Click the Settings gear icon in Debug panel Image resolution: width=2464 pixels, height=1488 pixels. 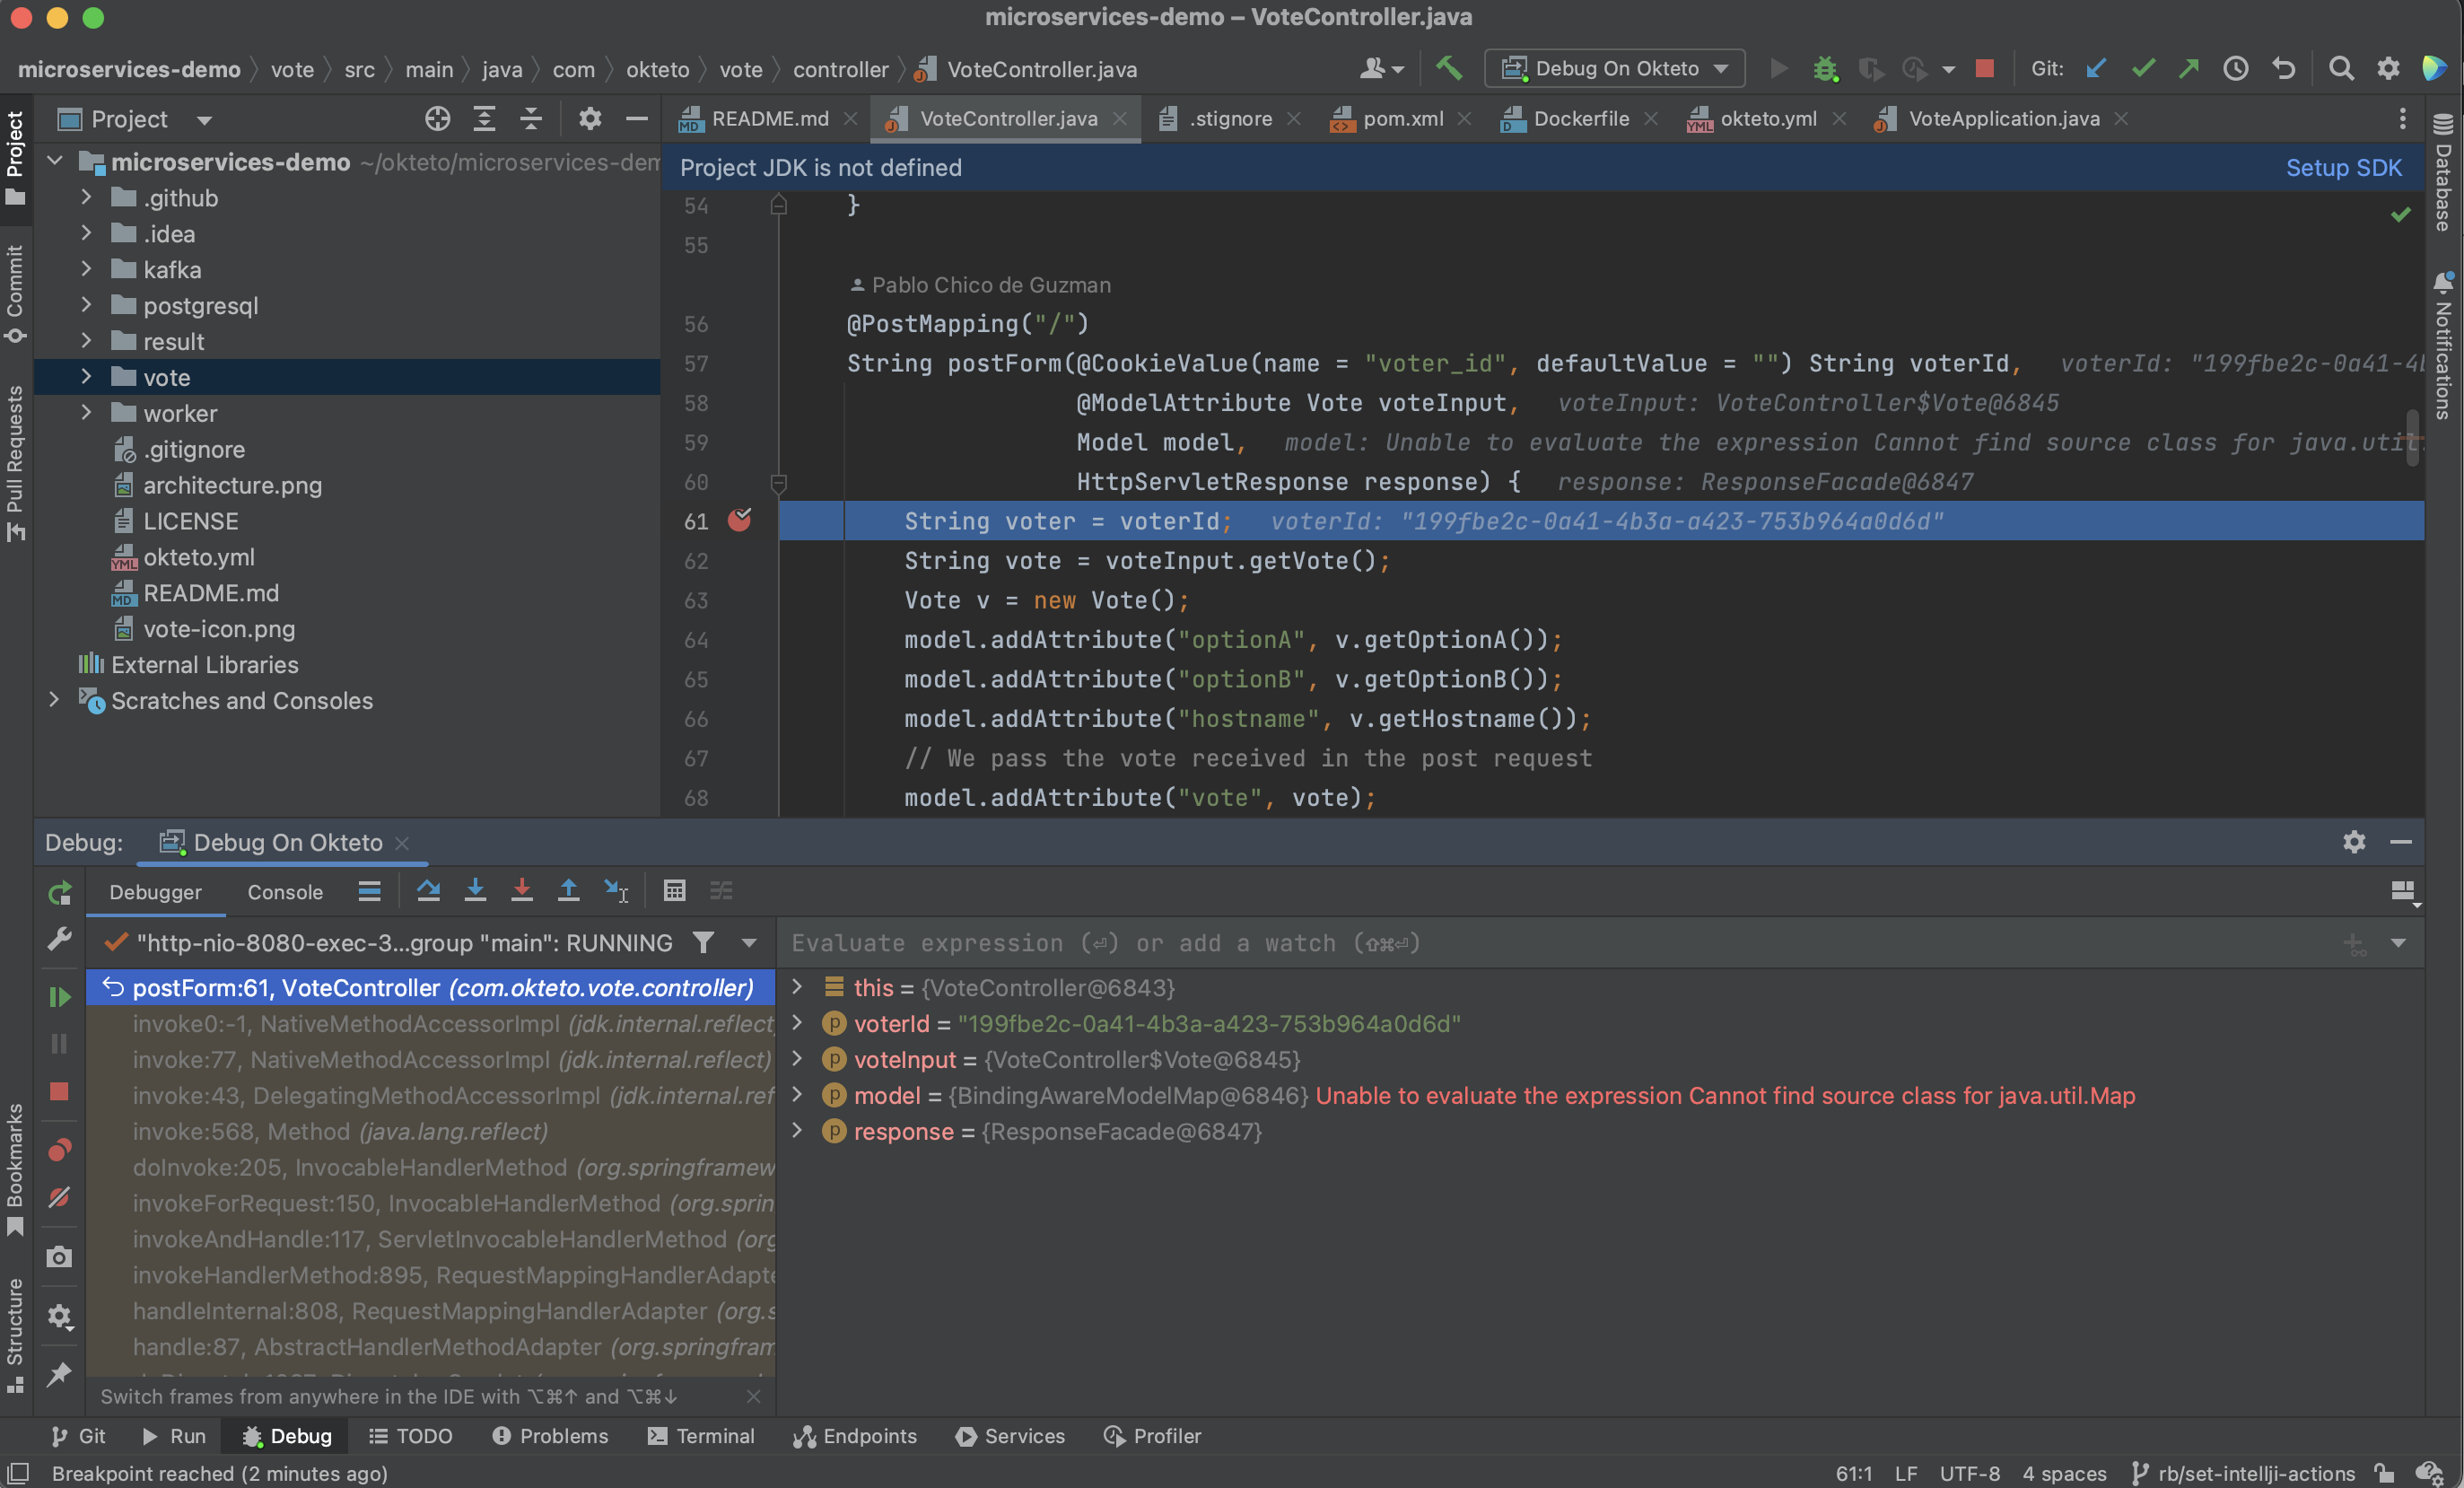2353,842
